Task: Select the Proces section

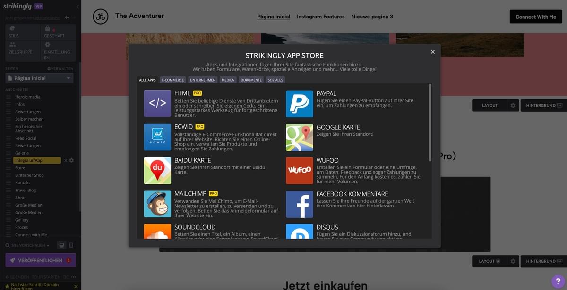Action: coord(22,227)
